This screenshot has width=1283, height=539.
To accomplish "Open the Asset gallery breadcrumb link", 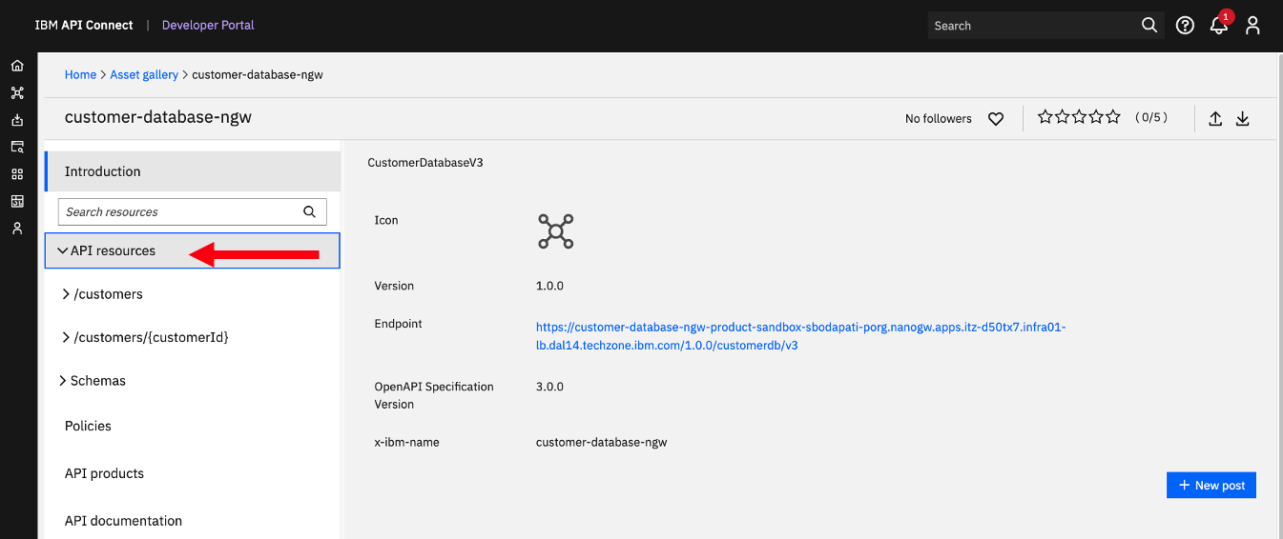I will 144,74.
